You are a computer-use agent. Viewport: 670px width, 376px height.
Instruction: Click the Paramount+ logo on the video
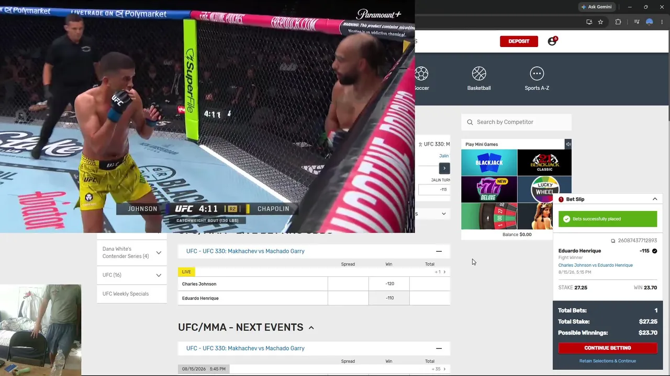tap(378, 15)
